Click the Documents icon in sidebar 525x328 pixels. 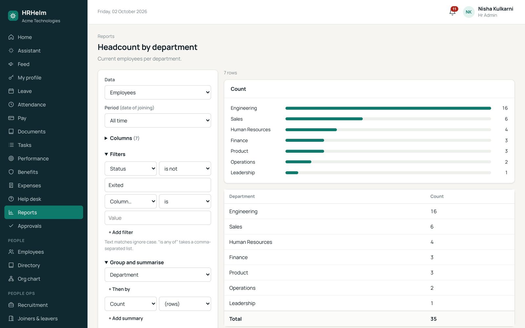pos(11,131)
